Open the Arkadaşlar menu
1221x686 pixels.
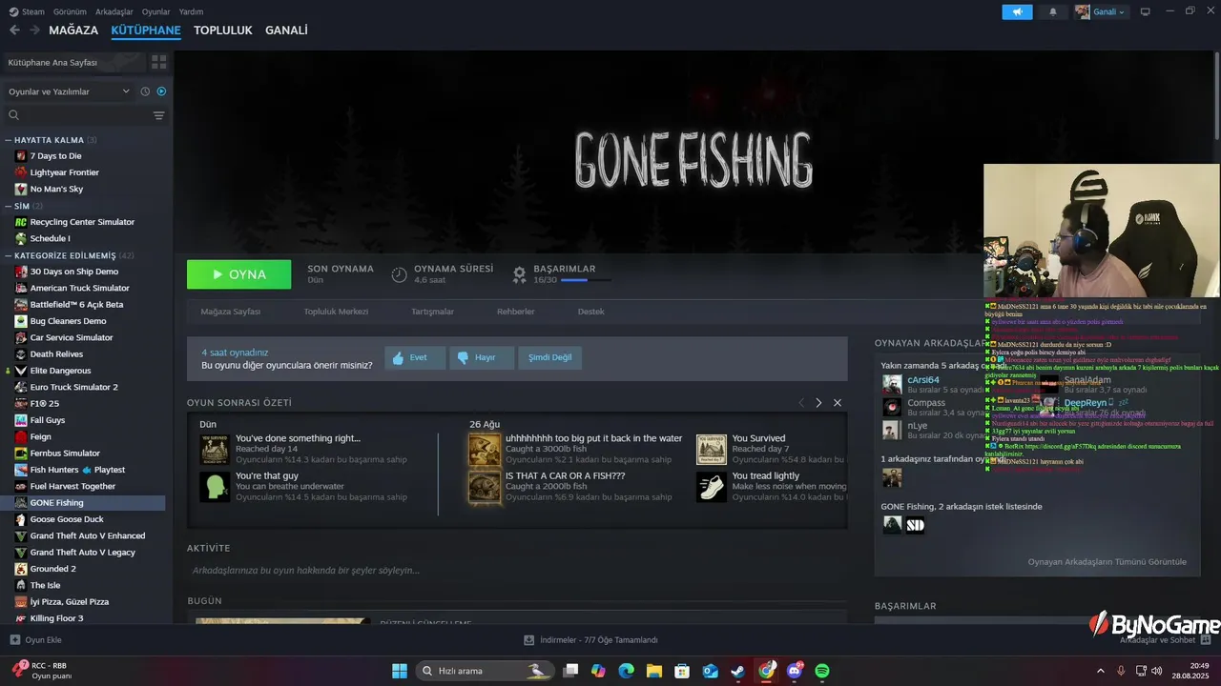pyautogui.click(x=114, y=11)
